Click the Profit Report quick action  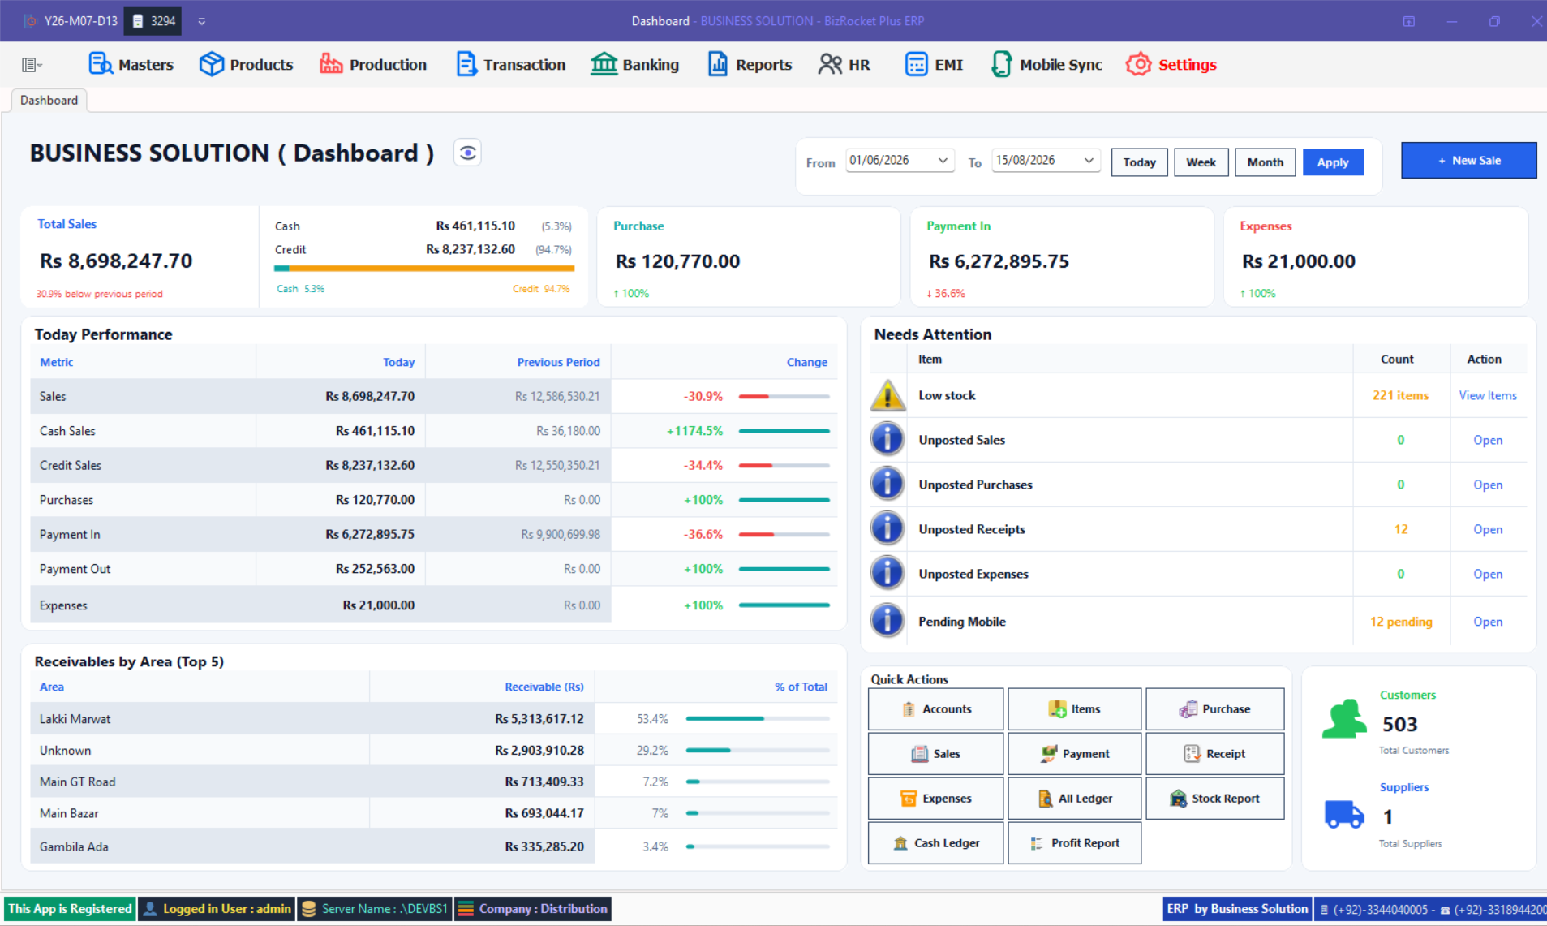click(x=1074, y=843)
